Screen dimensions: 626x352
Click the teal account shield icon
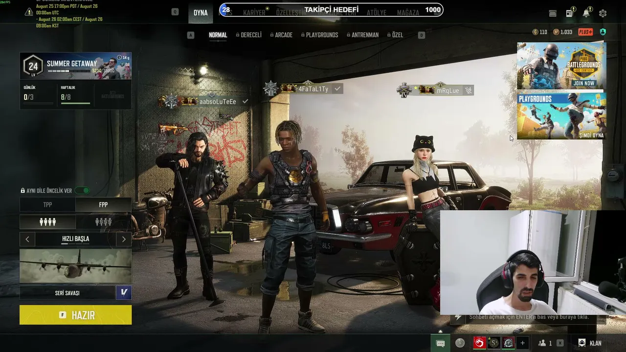[x=603, y=32]
